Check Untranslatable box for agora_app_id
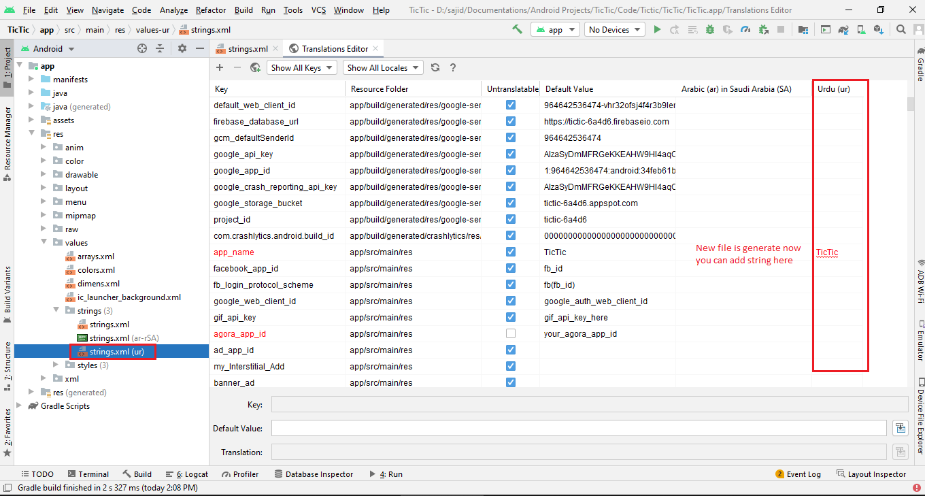925x496 pixels. click(x=511, y=333)
